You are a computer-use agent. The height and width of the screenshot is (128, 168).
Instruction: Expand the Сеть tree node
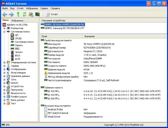4,80
